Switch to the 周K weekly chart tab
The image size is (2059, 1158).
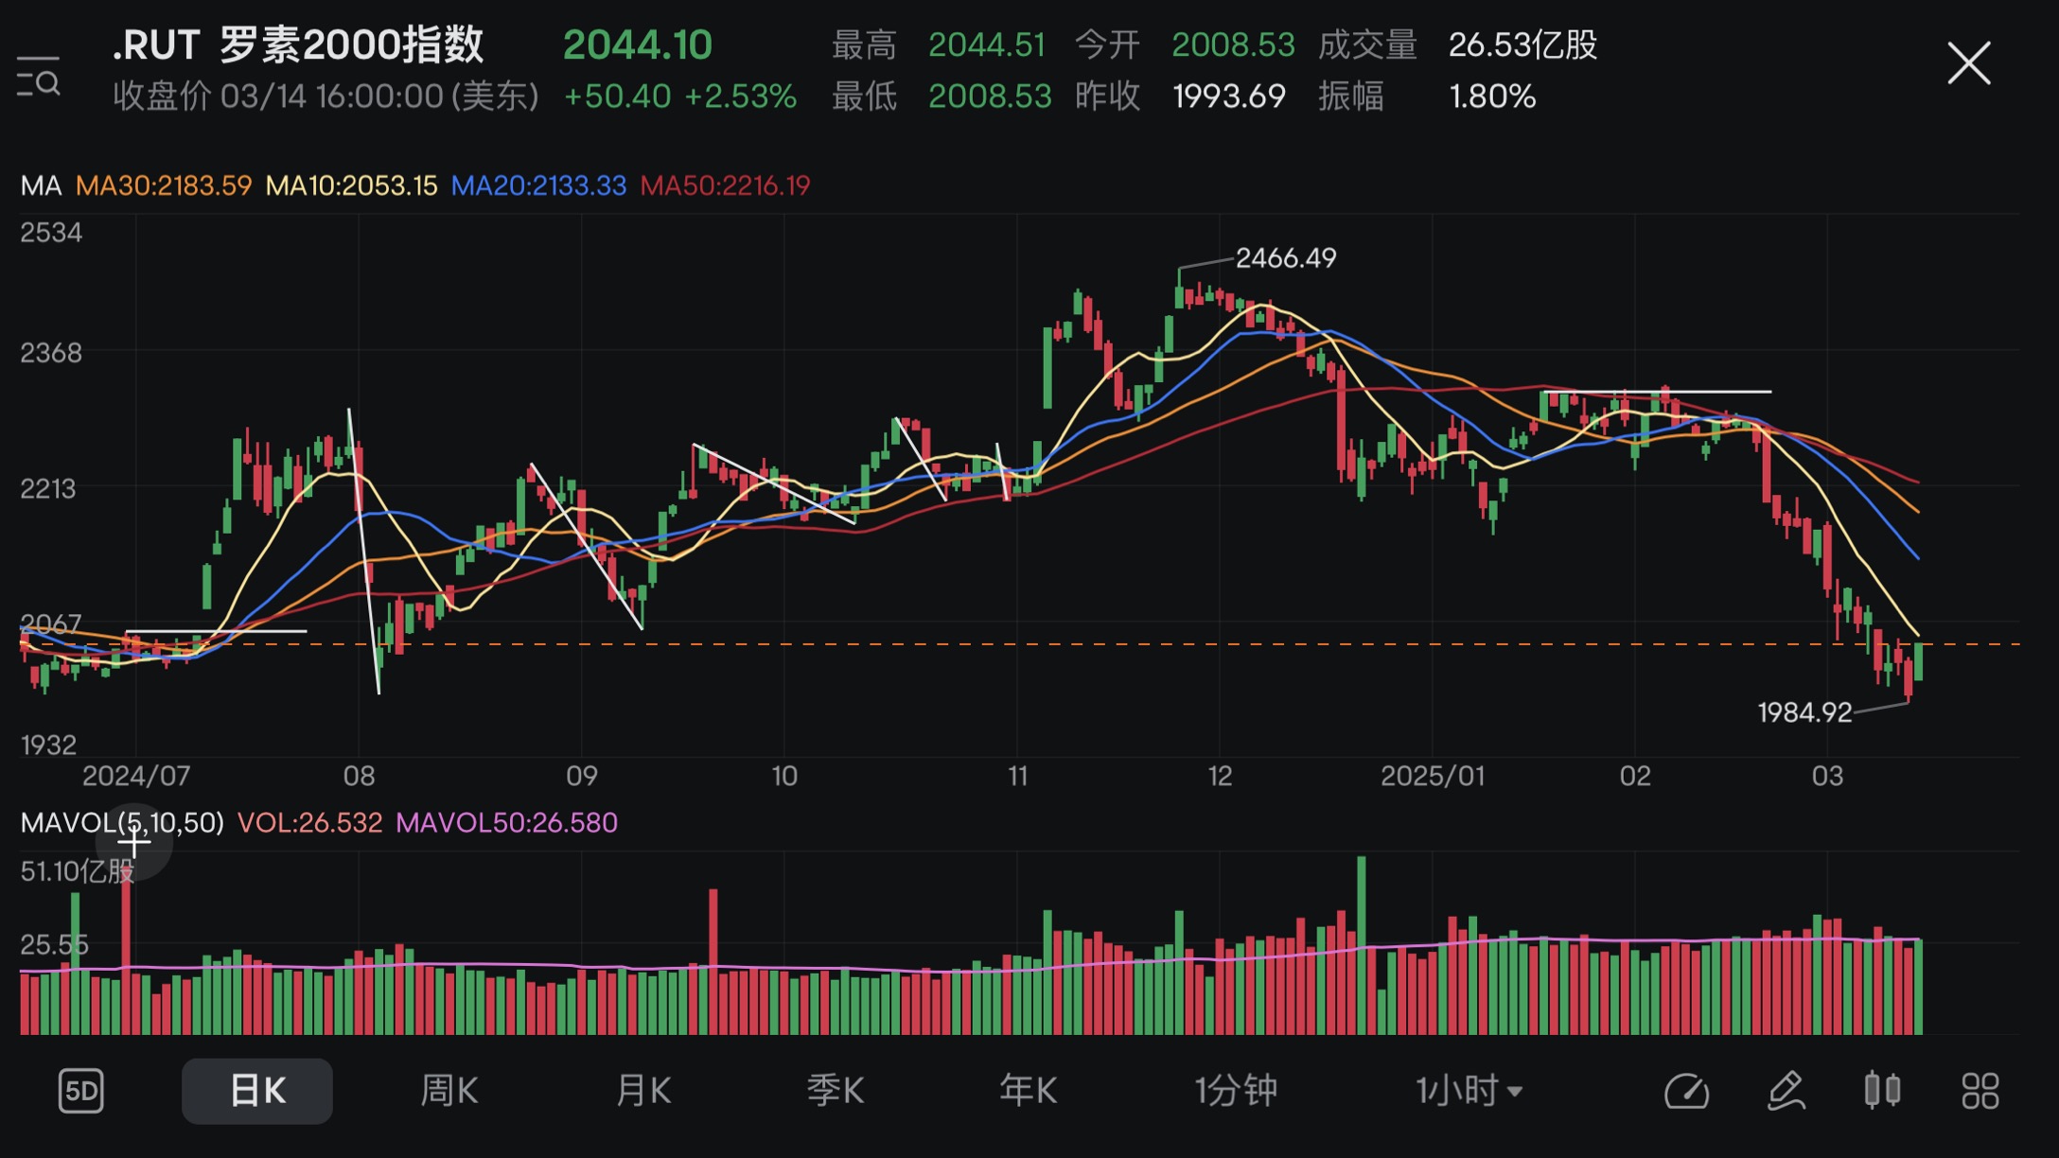(x=449, y=1091)
